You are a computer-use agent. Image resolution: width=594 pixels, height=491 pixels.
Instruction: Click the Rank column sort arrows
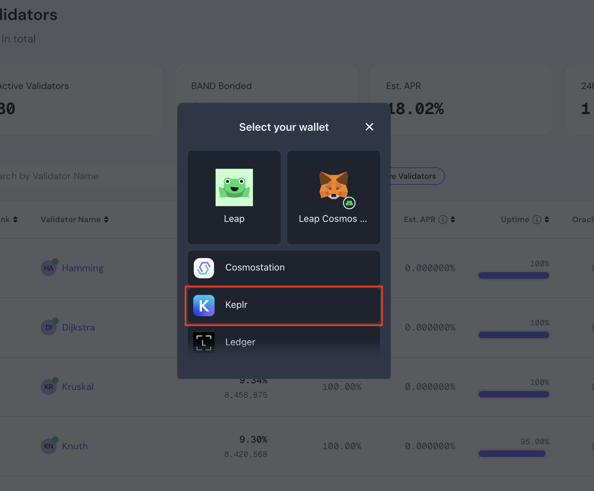tap(15, 219)
